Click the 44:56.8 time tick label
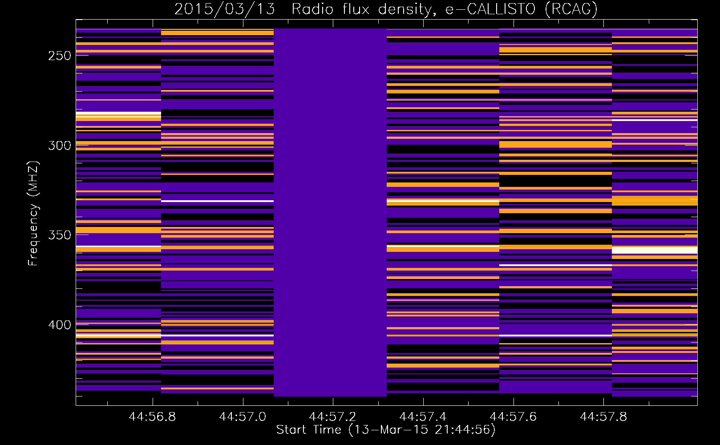720x445 pixels. click(153, 417)
